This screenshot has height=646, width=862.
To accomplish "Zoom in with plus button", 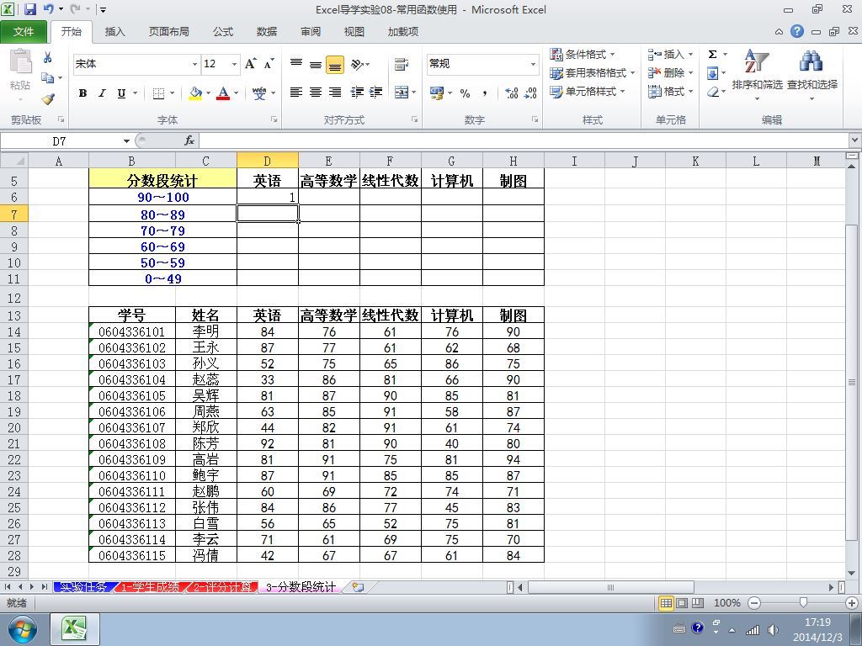I will coord(852,603).
